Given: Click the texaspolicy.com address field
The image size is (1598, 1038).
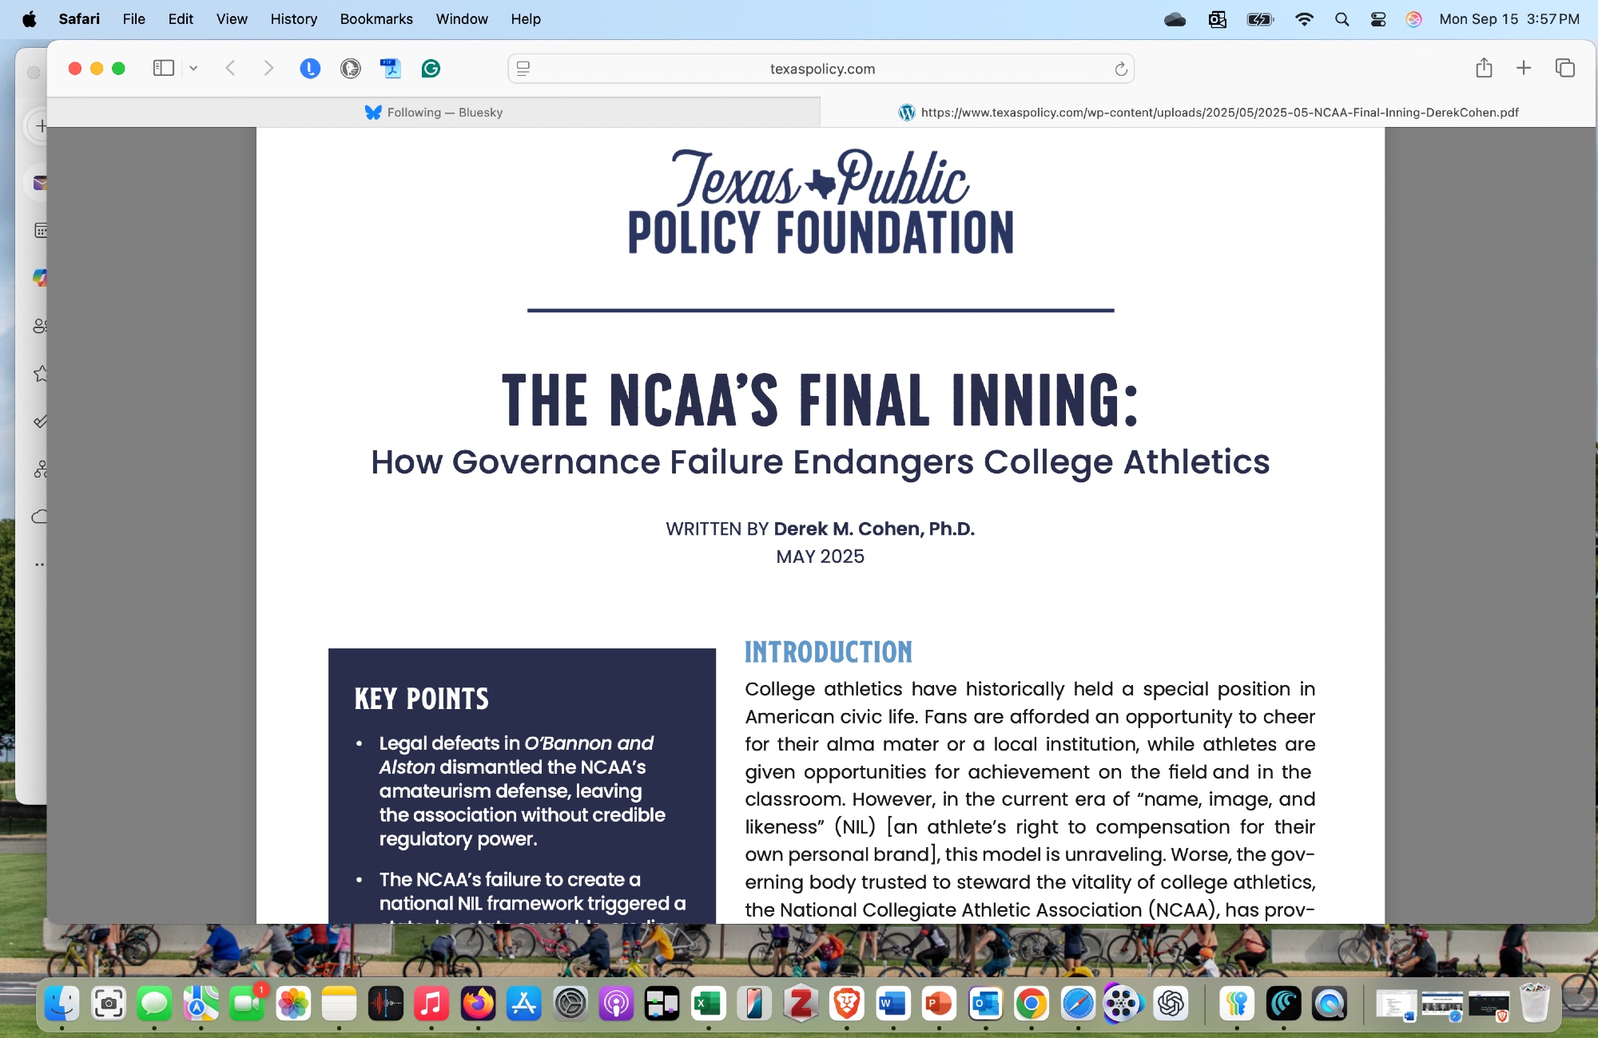Looking at the screenshot, I should coord(821,69).
